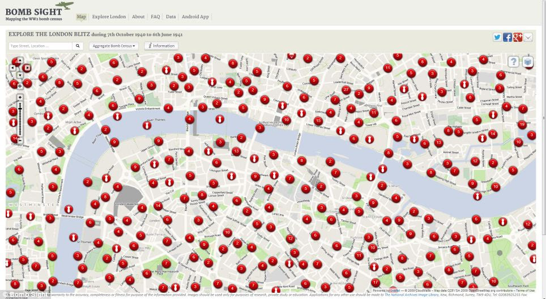Image resolution: width=546 pixels, height=299 pixels.
Task: Open the Leaflet attribution link
Action: coord(395,291)
